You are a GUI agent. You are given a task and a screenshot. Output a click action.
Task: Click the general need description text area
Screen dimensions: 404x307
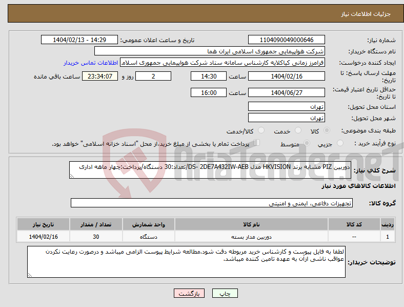(210, 170)
